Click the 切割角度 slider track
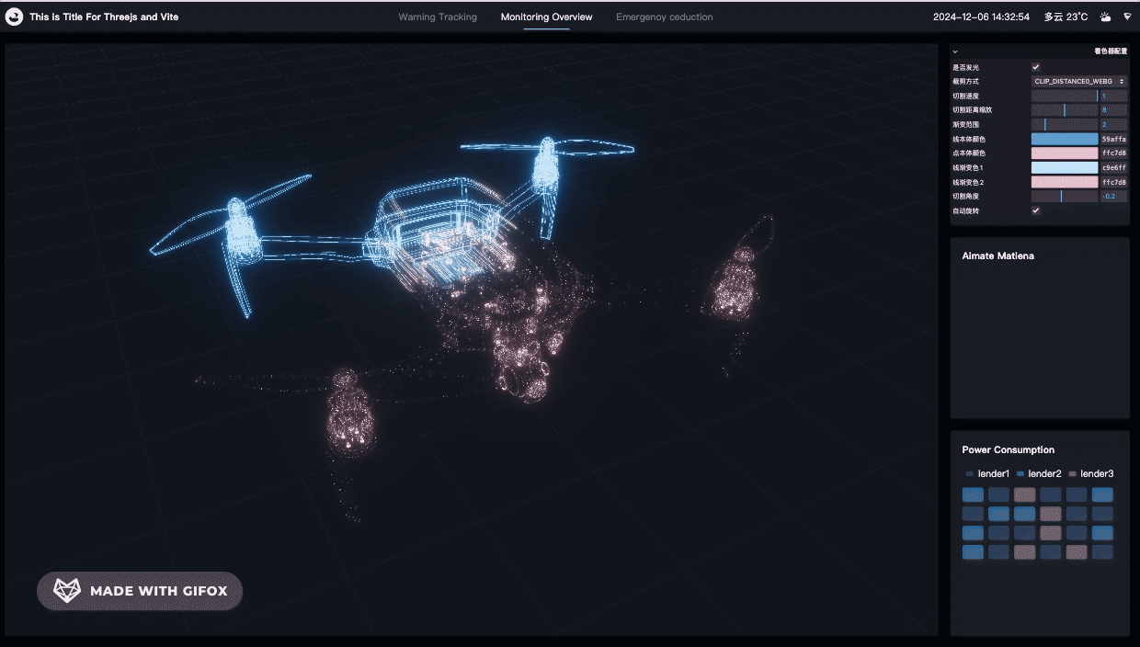 coord(1065,196)
